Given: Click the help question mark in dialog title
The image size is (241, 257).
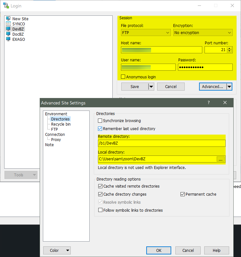Looking at the screenshot, I should tap(209, 103).
